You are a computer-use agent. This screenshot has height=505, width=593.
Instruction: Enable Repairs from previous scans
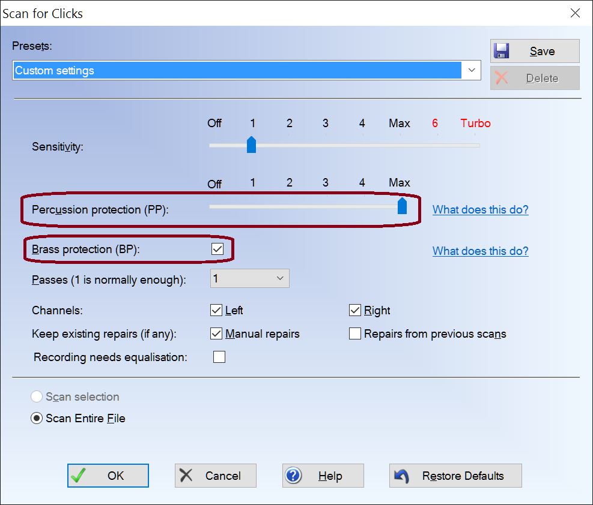(x=355, y=333)
